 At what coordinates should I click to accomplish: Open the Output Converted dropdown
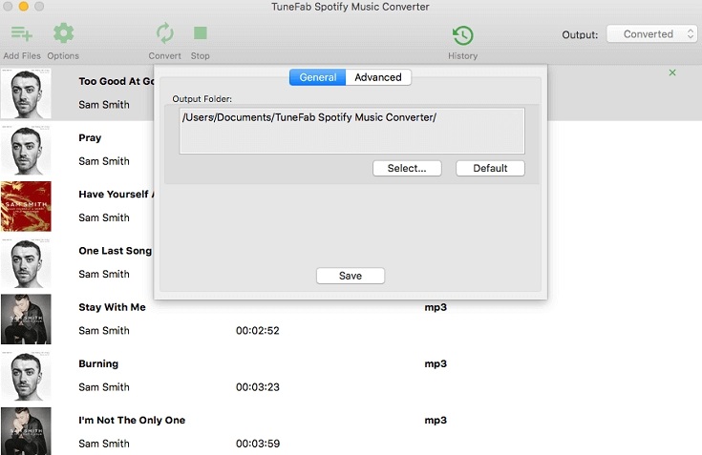coord(651,34)
